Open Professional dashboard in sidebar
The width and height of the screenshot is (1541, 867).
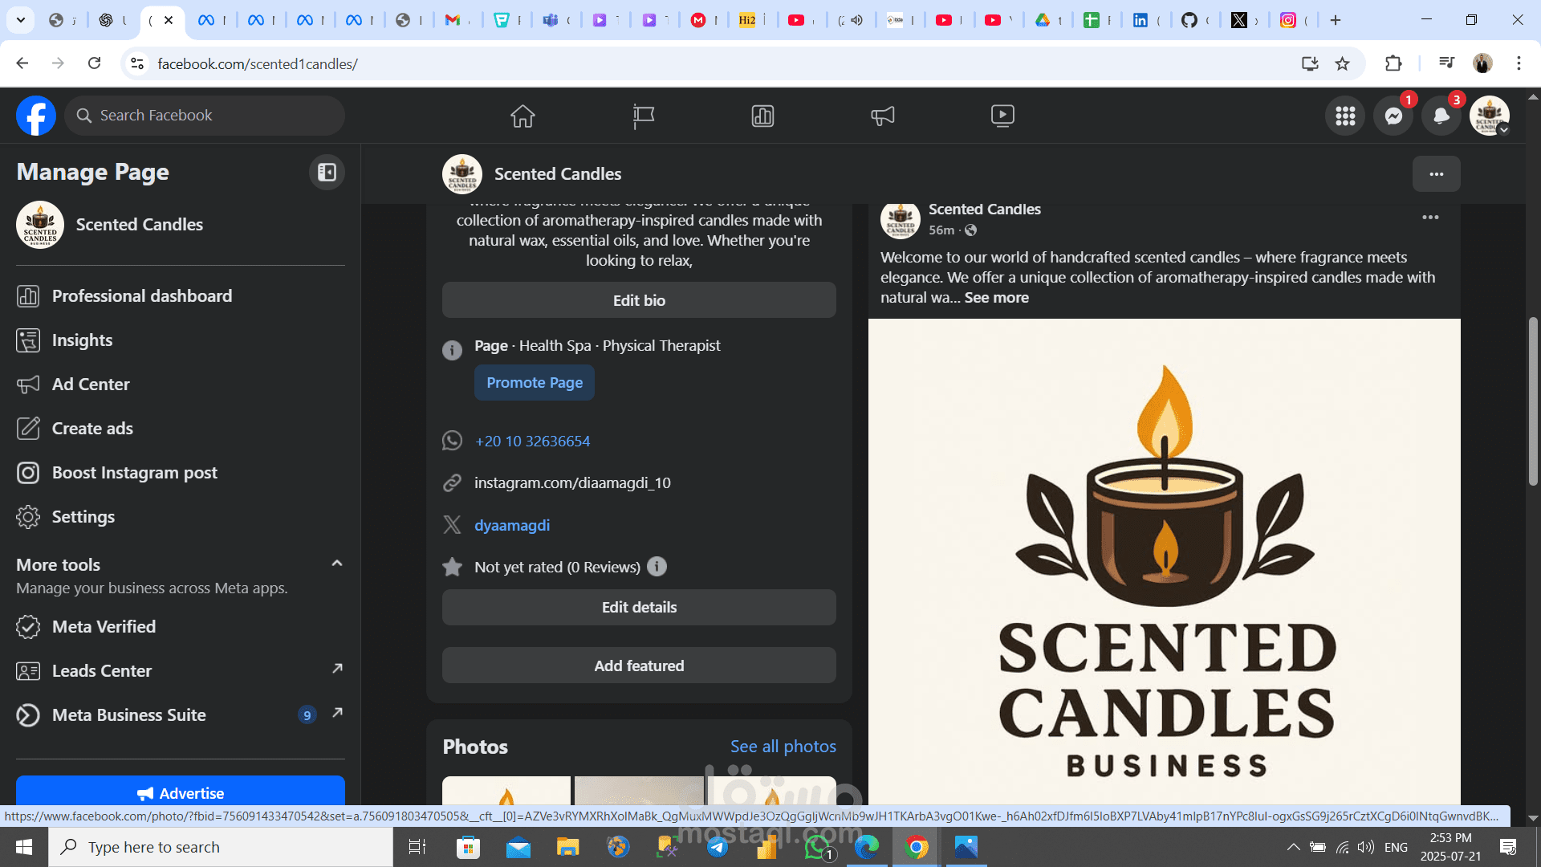[x=181, y=296]
